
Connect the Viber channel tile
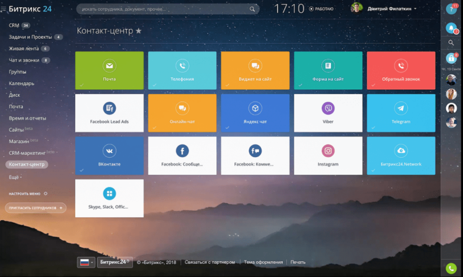(328, 113)
